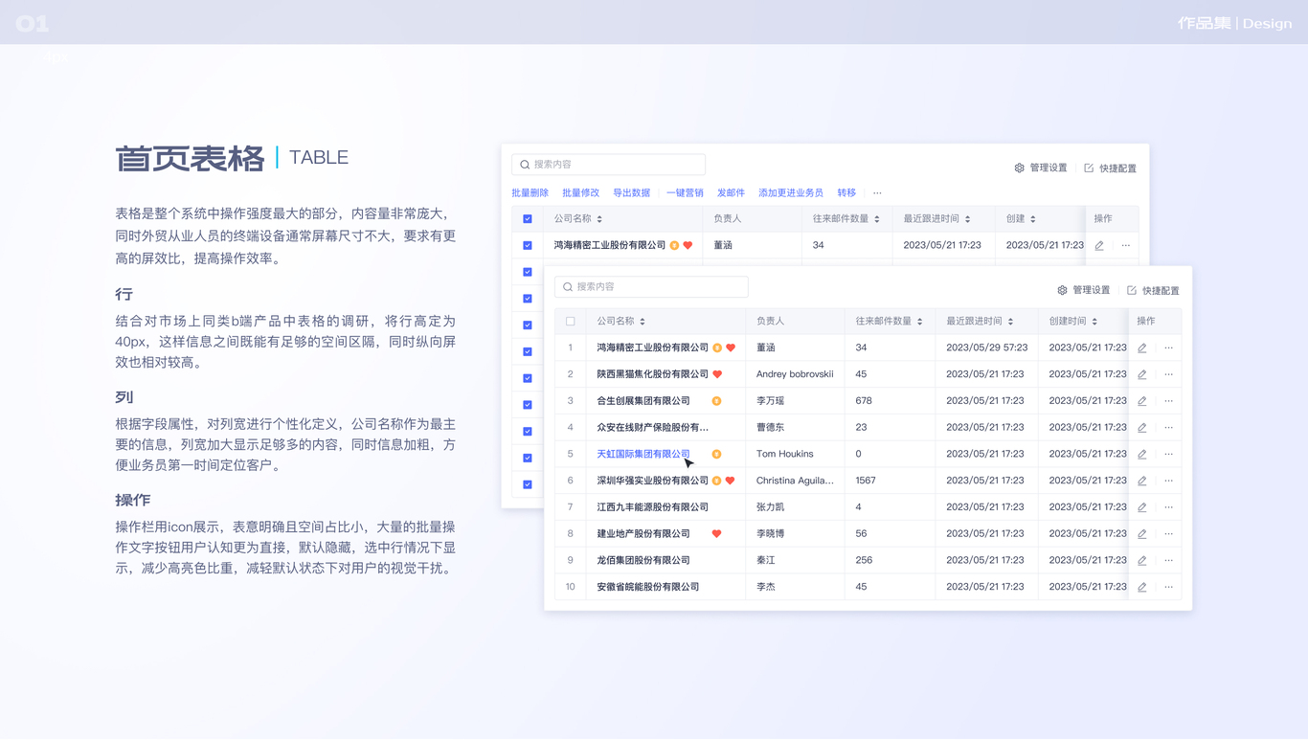Image resolution: width=1308 pixels, height=740 pixels.
Task: Click the edit icon in row 陕西黑猫焦化股份有限公司
Action: pos(1142,374)
